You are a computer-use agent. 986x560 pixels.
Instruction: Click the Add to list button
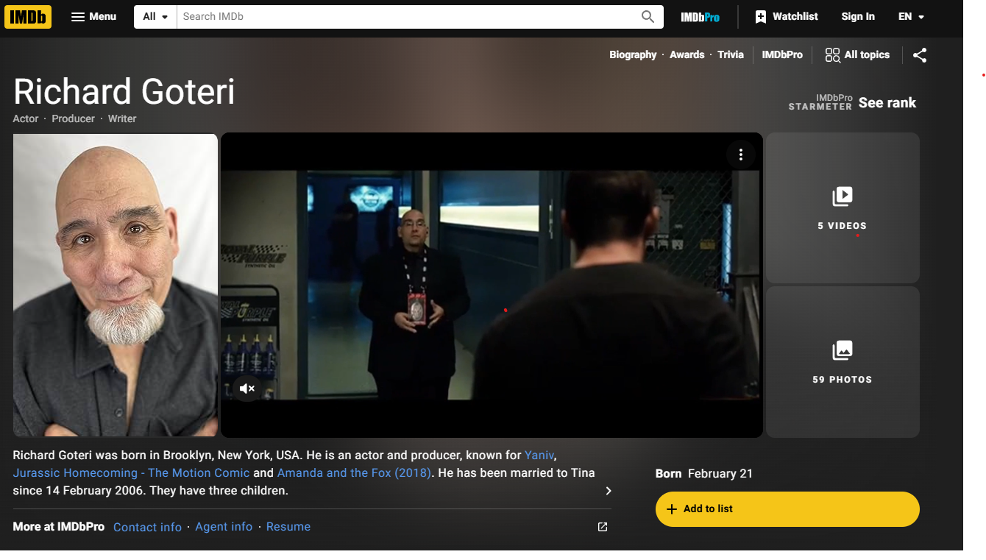(787, 509)
